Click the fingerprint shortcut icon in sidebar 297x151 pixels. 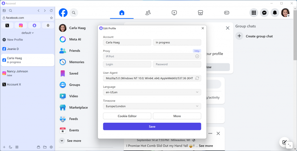pyautogui.click(x=48, y=25)
